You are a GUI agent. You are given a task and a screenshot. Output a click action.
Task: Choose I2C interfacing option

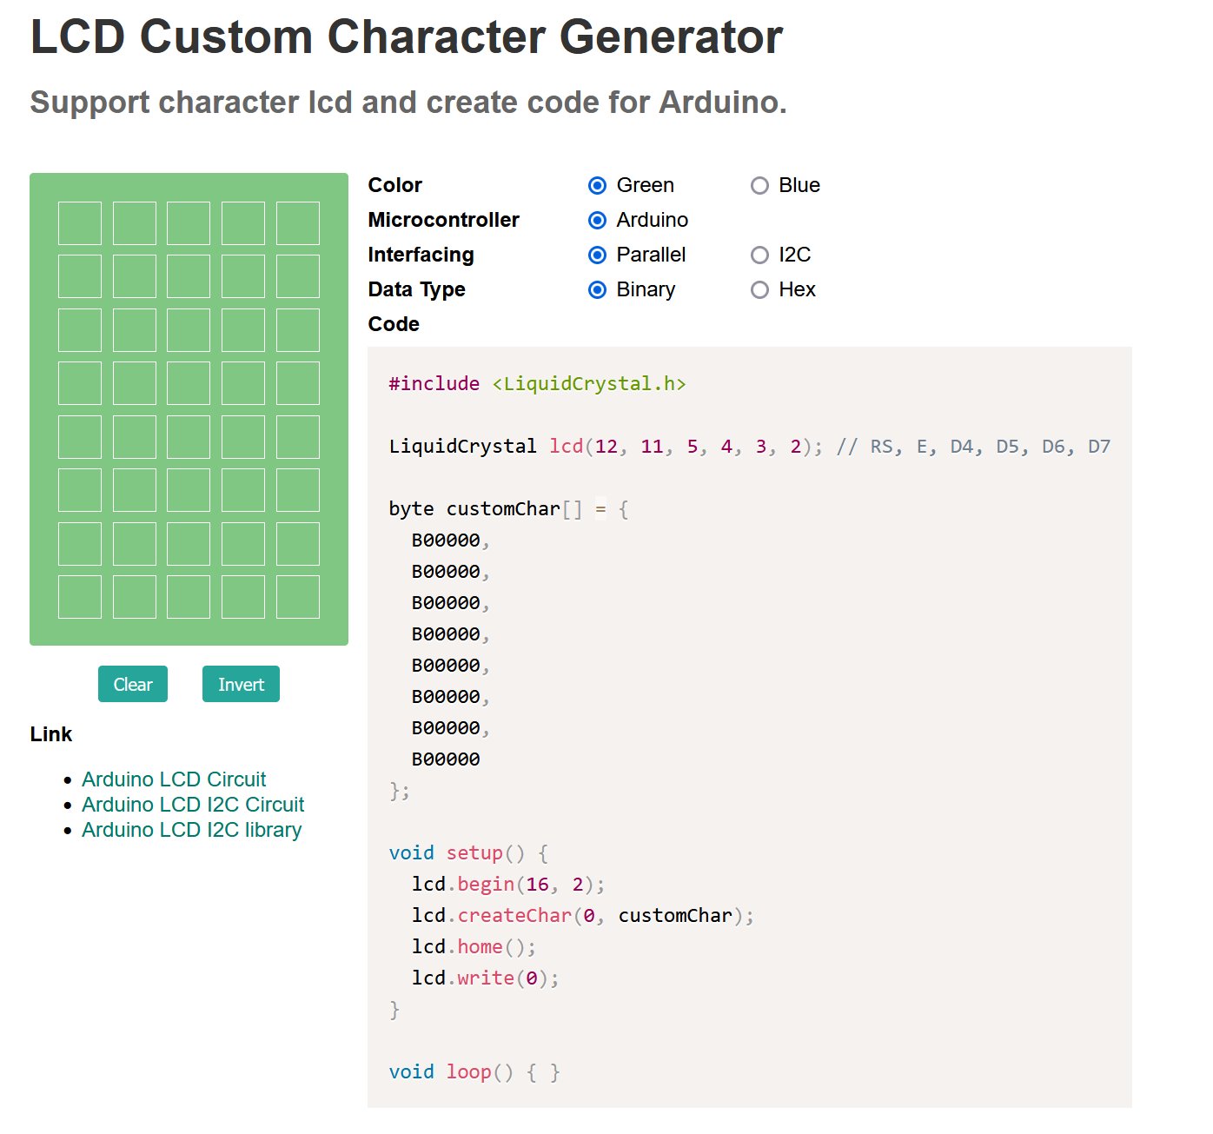click(x=759, y=255)
